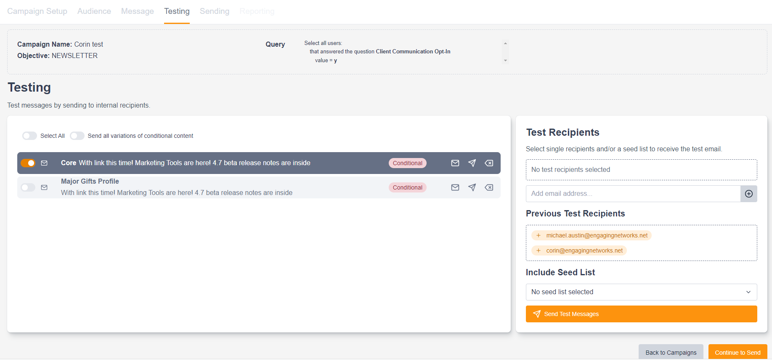Click mail icon beside Core toggle
The image size is (772, 361).
pyautogui.click(x=44, y=163)
